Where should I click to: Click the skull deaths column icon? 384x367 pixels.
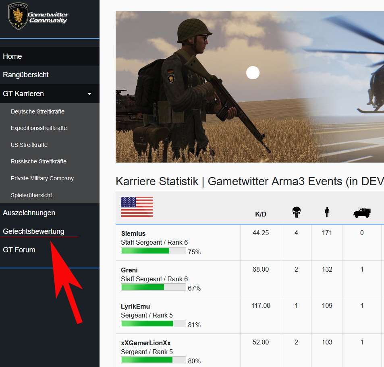296,212
